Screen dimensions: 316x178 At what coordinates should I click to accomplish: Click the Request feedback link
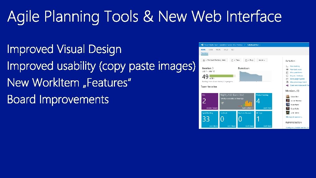click(x=296, y=76)
